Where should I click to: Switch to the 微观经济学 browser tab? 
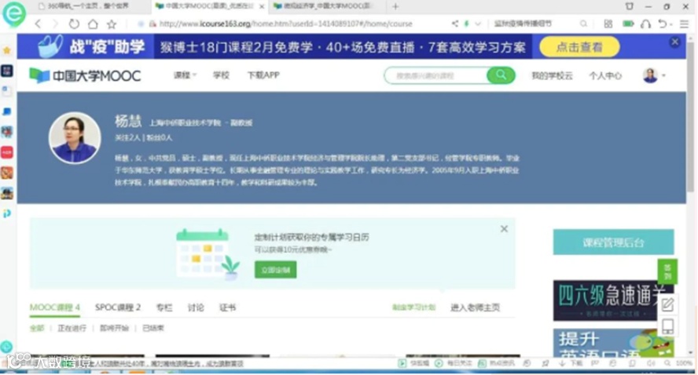pyautogui.click(x=325, y=6)
